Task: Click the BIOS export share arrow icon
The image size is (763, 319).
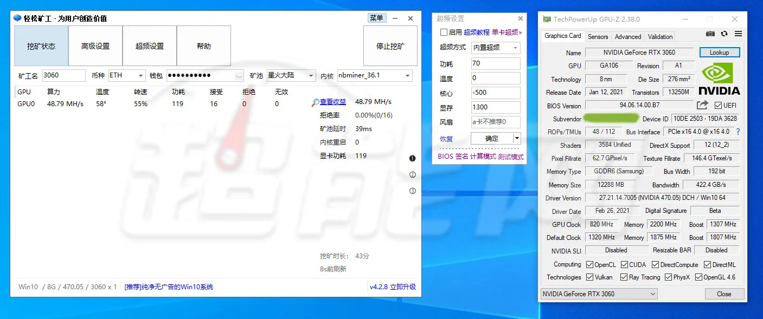Action: [702, 105]
